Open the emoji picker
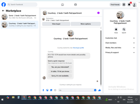 pos(95,90)
